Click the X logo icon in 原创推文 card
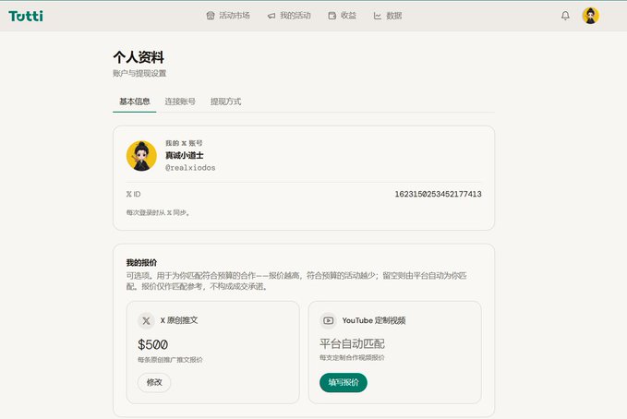Image resolution: width=627 pixels, height=419 pixels. 146,320
